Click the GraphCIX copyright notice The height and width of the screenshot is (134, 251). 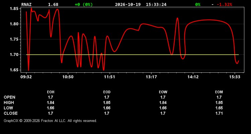pos(50,121)
